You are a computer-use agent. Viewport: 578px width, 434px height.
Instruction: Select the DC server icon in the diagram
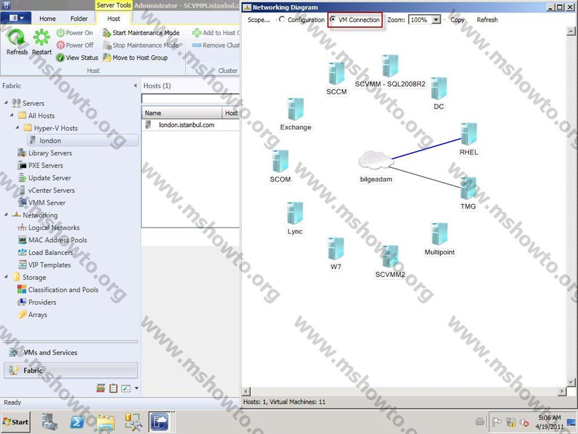coord(438,88)
